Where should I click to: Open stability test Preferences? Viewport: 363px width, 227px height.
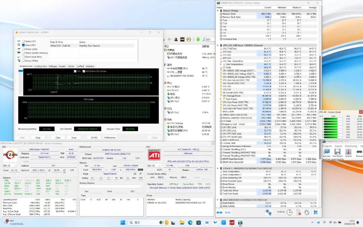110,138
